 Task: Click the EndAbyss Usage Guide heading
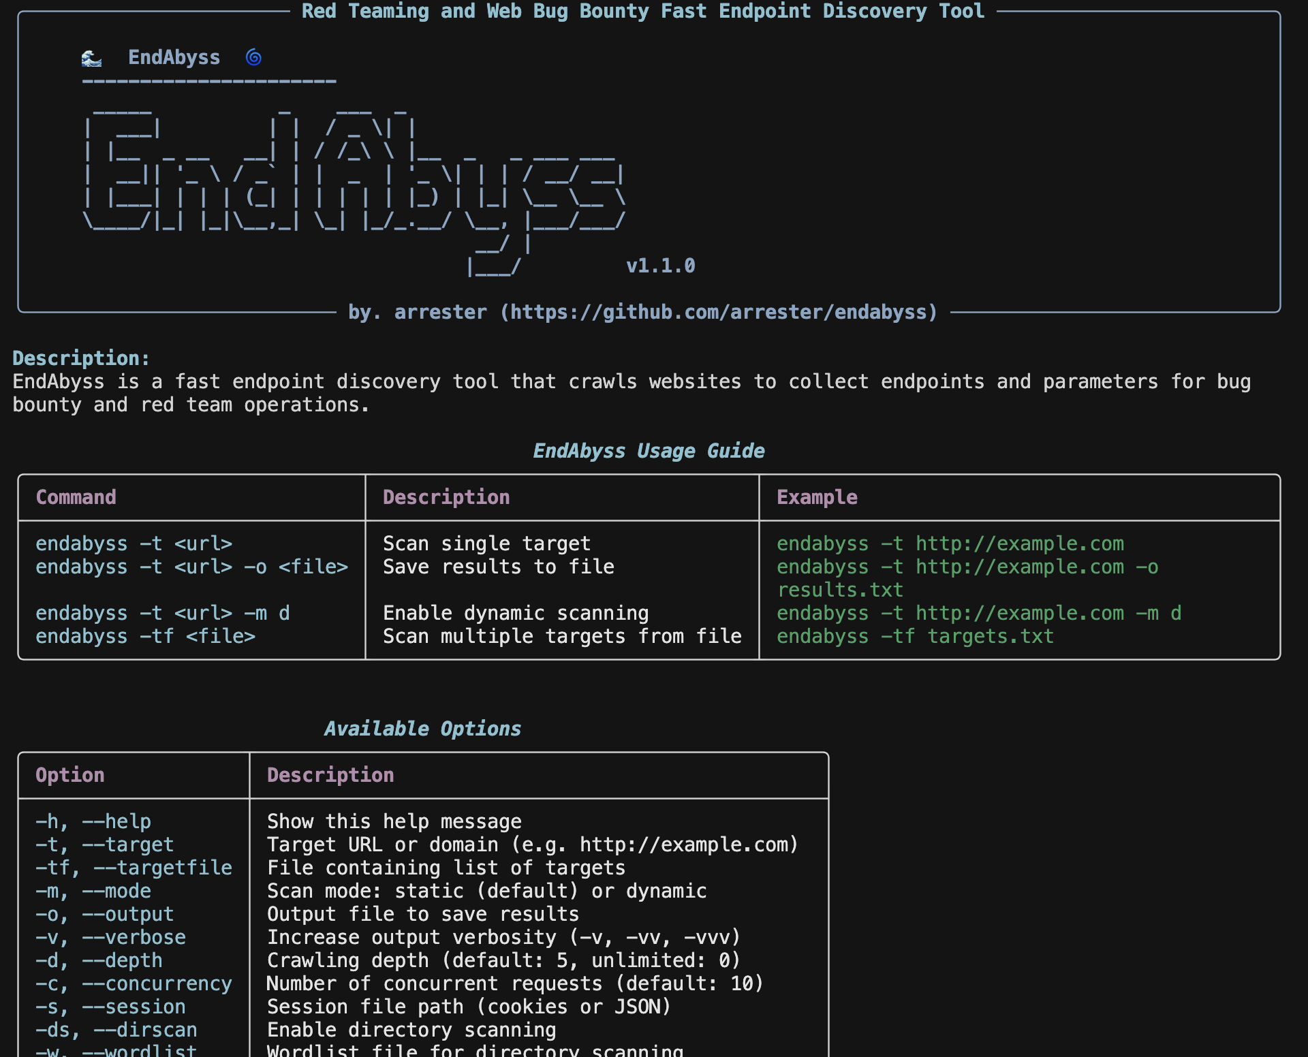tap(648, 451)
